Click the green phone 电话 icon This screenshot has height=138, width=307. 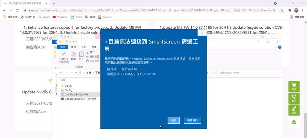point(294,98)
